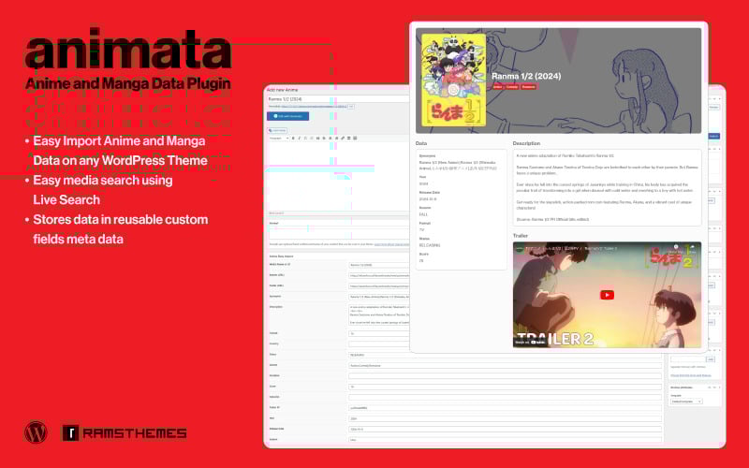Click the blue Publish button in sidebar
Viewport: 749px width, 468px height.
pos(713,136)
